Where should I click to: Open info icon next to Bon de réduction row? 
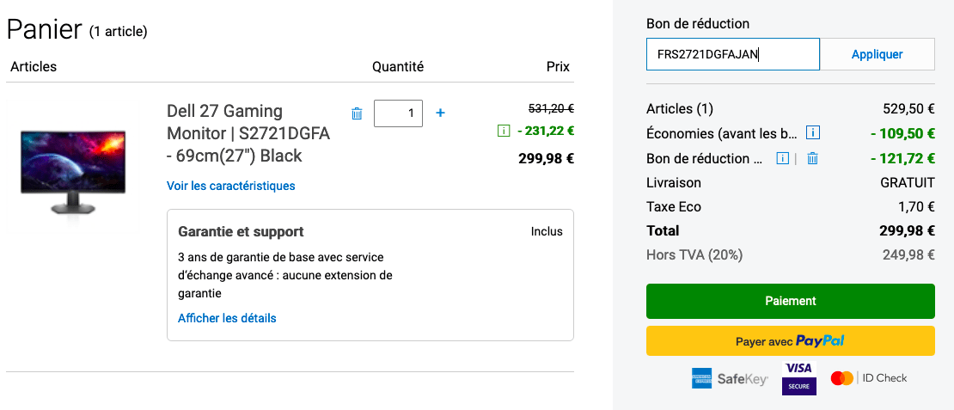pyautogui.click(x=783, y=159)
